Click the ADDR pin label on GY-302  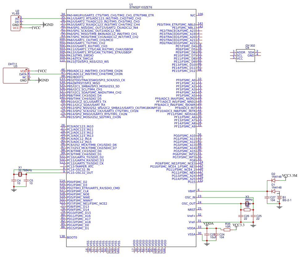[241, 52]
